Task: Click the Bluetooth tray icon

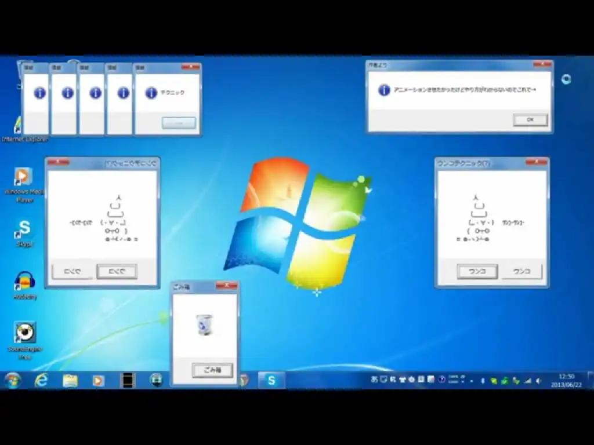Action: (483, 381)
